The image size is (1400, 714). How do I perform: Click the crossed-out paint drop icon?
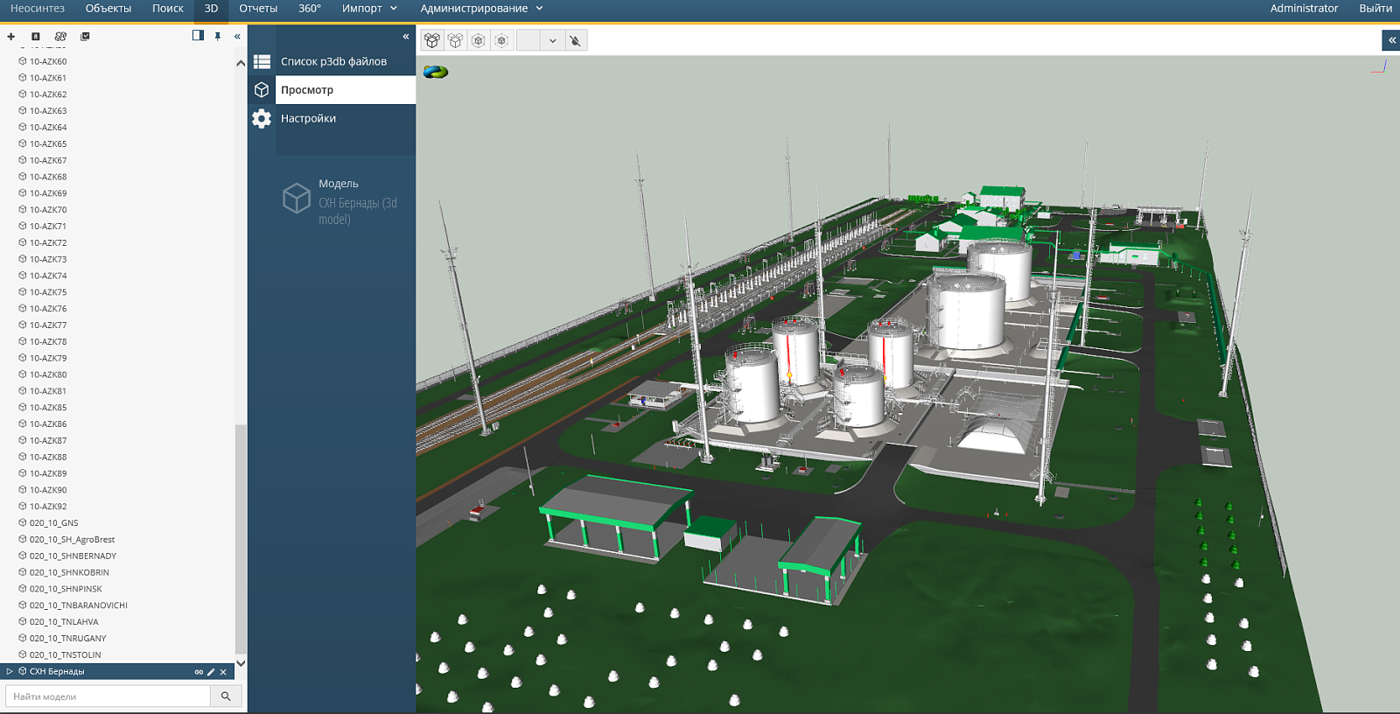tap(575, 40)
